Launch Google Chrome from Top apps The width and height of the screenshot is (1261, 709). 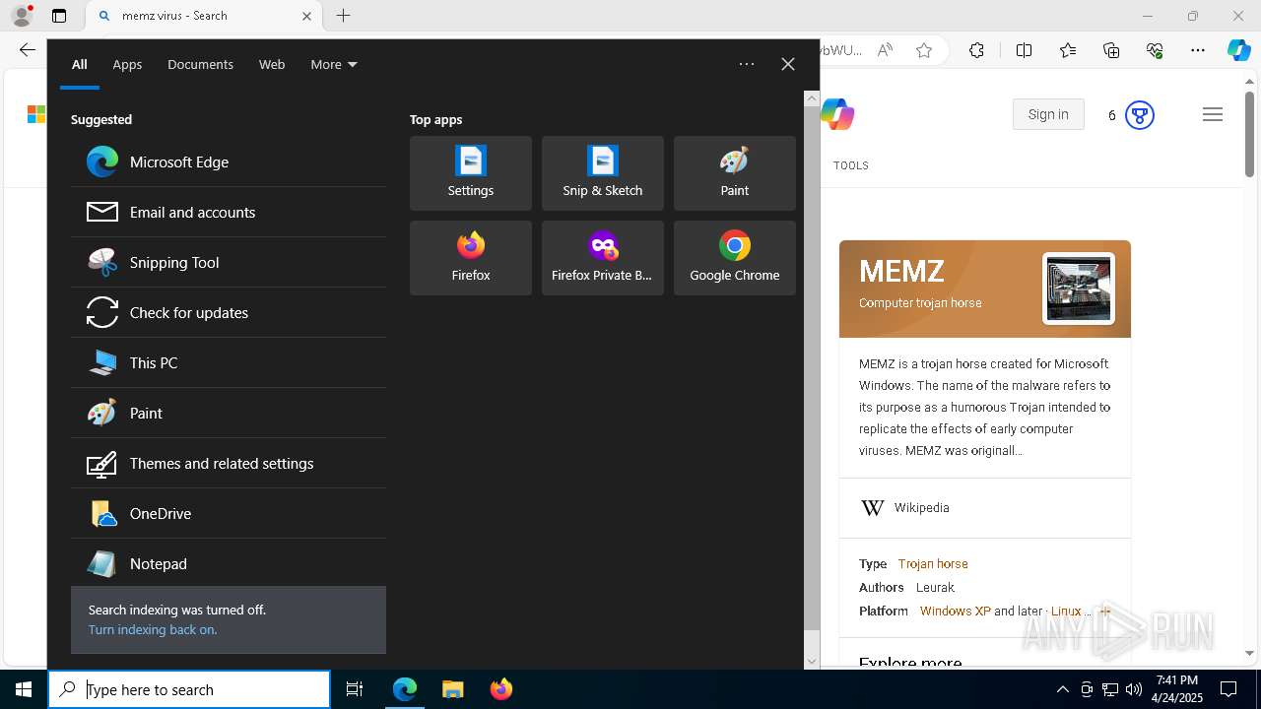pyautogui.click(x=735, y=258)
